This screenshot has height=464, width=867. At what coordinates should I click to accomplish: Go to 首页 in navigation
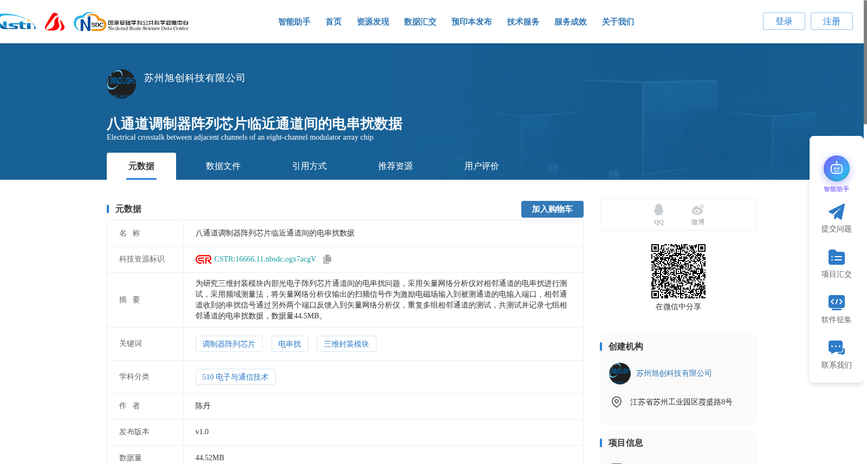333,22
